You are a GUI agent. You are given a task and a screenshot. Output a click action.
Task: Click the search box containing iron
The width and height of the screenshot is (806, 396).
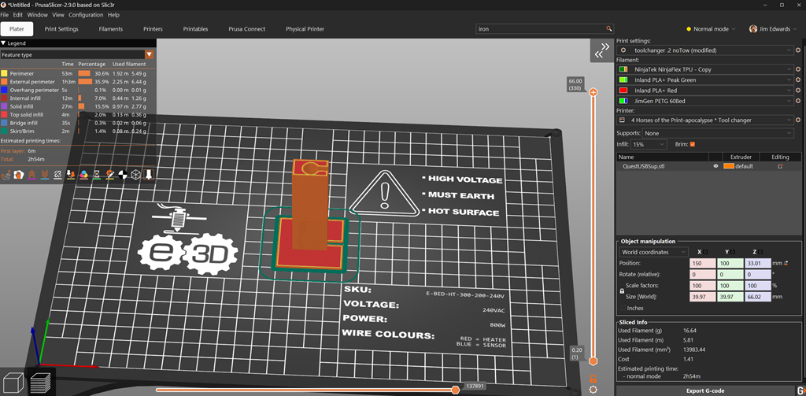(545, 29)
